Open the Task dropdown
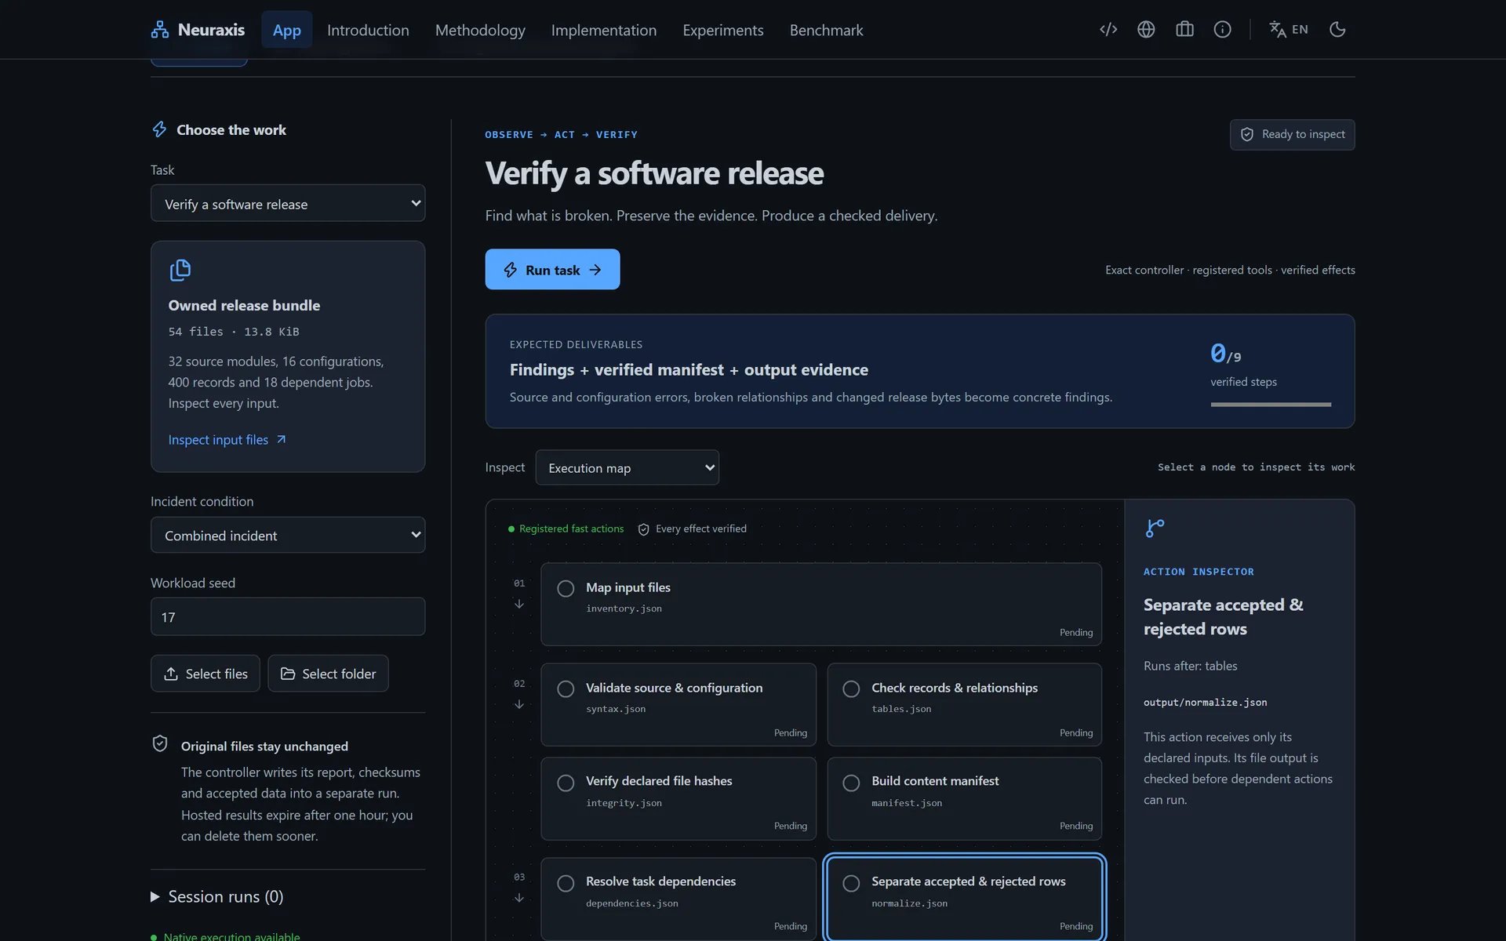Image resolution: width=1506 pixels, height=941 pixels. 288,203
